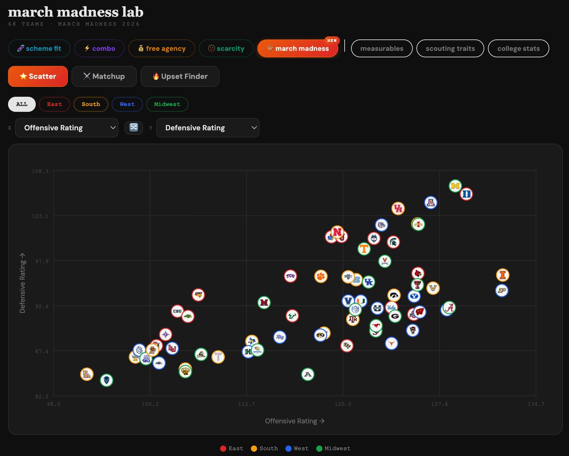Switch to the Matchup view
The image size is (569, 456).
click(x=104, y=76)
